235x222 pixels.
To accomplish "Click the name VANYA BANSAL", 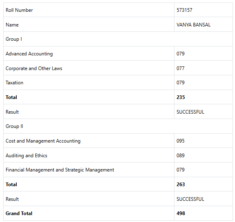I will [x=194, y=24].
